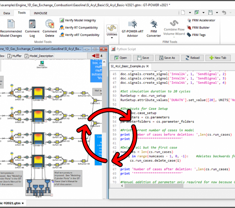
Task: Click code line 51 RunSetup.attribute_values
Action: (x=178, y=100)
